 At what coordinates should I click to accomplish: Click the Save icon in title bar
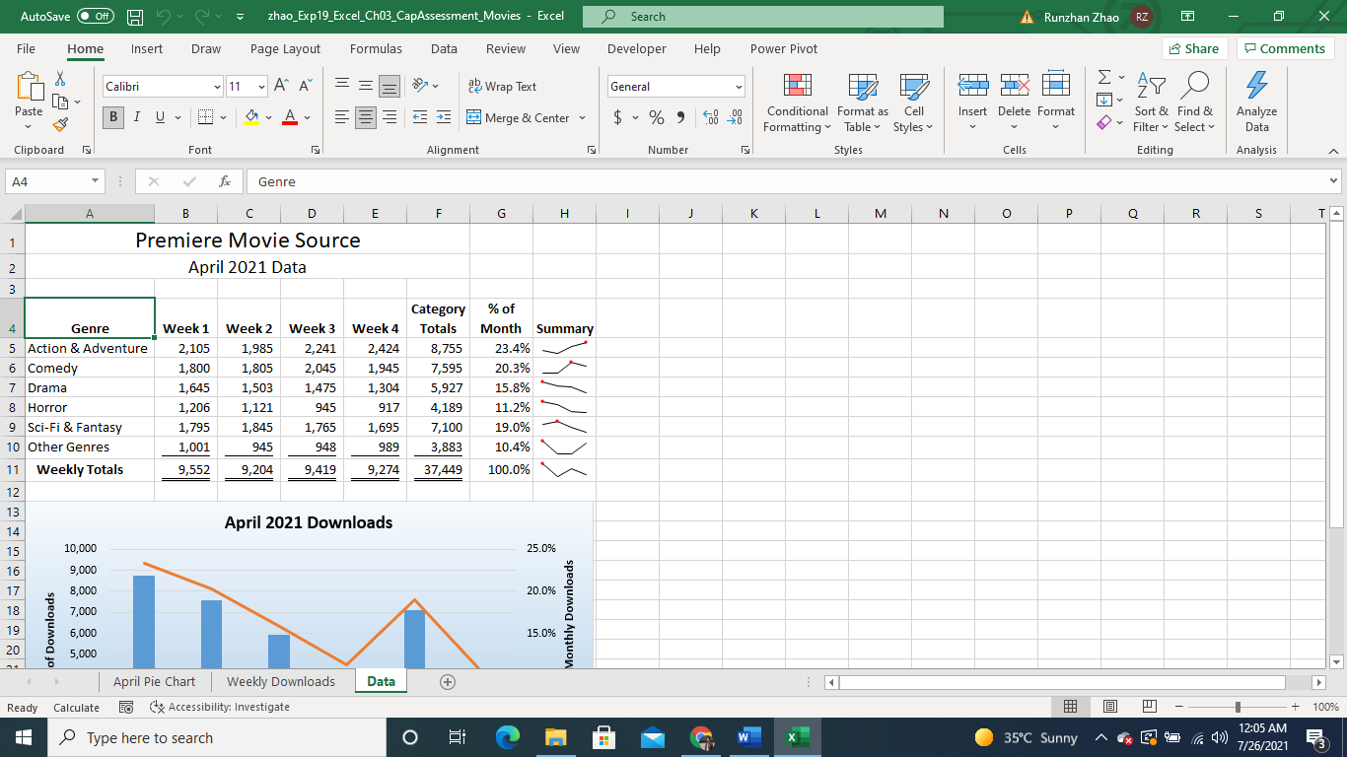click(135, 17)
